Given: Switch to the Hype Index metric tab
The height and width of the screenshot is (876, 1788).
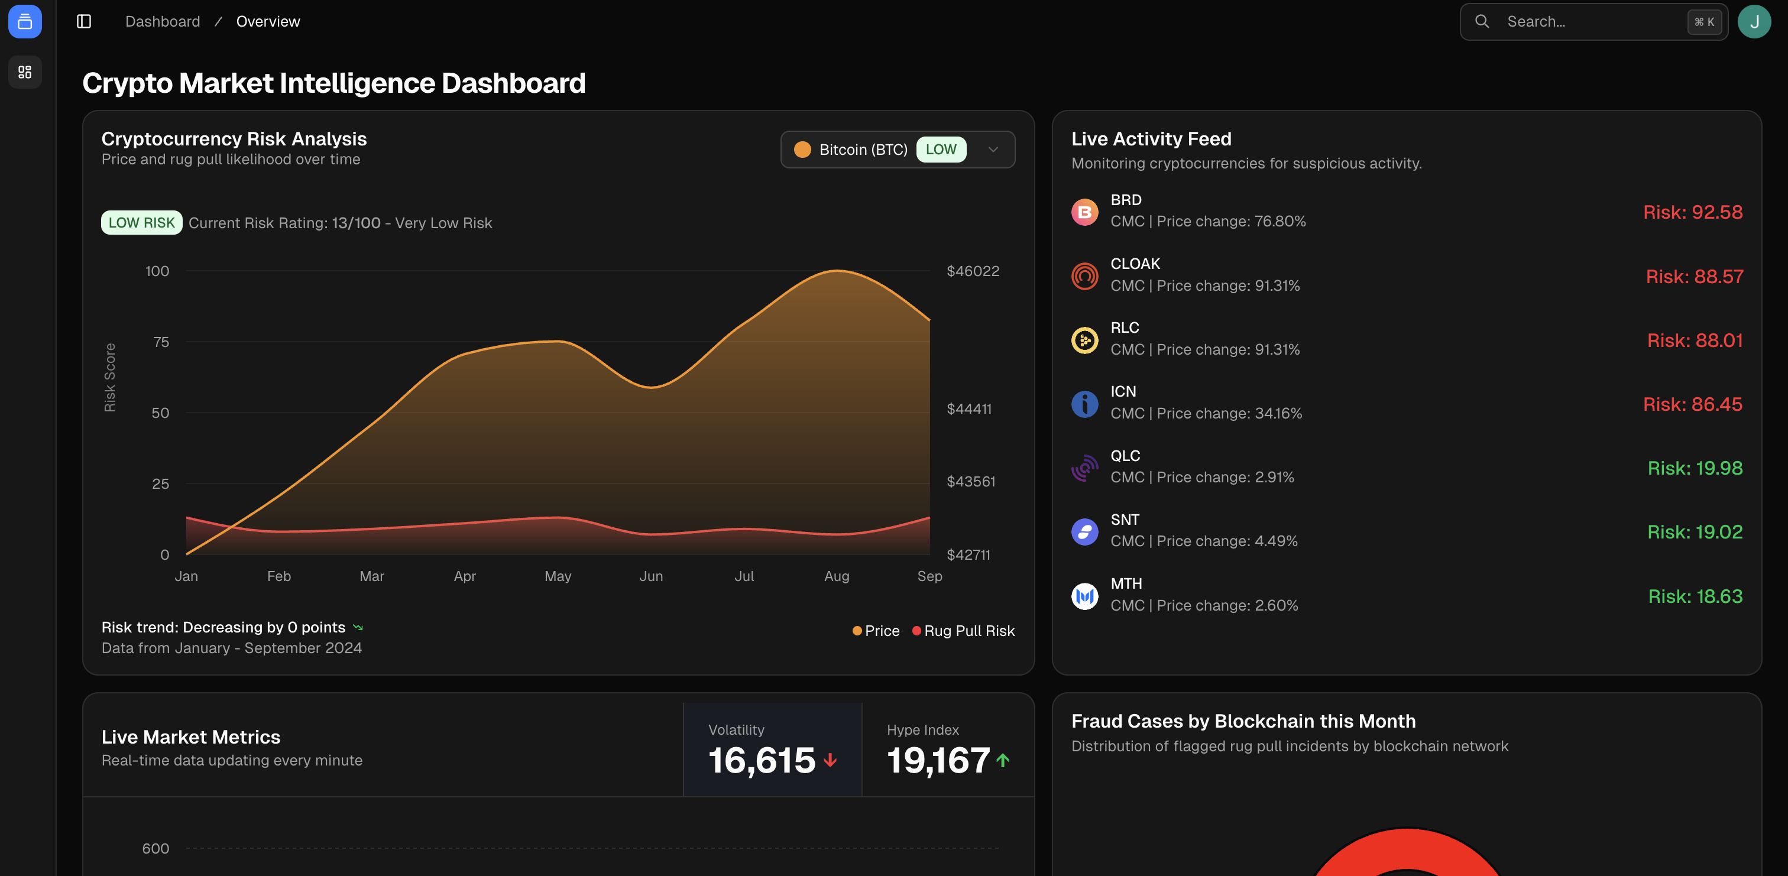Looking at the screenshot, I should (947, 750).
